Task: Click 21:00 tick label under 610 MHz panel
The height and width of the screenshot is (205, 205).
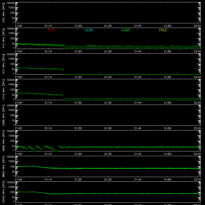Action: pos(18,77)
